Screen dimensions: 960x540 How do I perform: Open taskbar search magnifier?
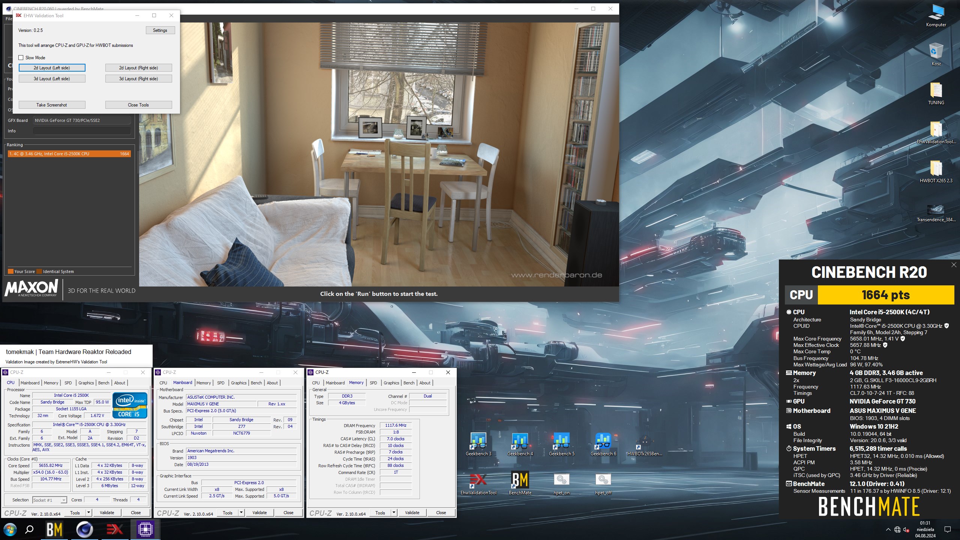[x=29, y=529]
